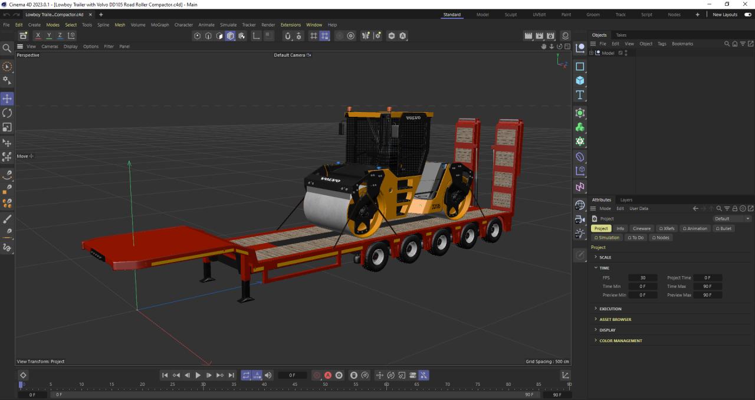Add a Text spline object
The height and width of the screenshot is (400, 755).
pos(580,95)
